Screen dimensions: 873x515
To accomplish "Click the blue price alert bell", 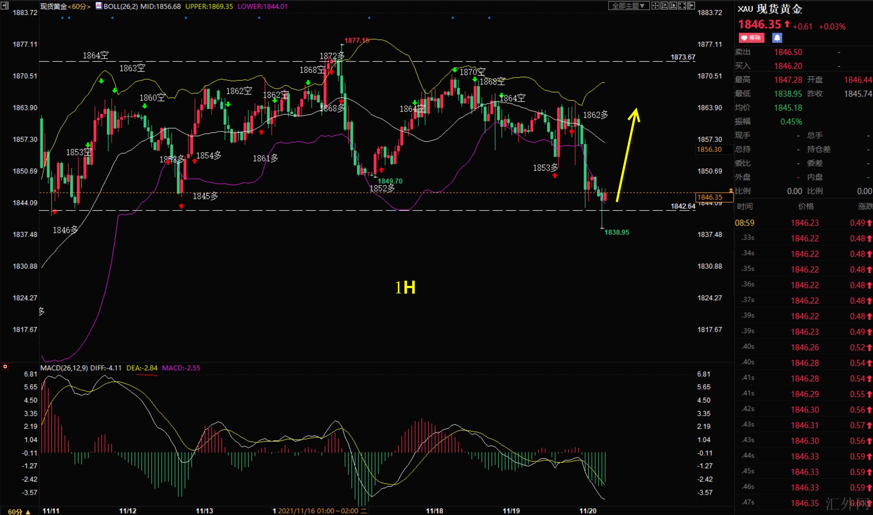I will (777, 37).
